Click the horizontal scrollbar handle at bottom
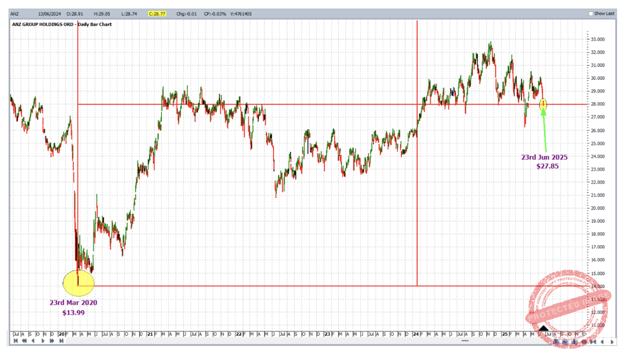 465,341
